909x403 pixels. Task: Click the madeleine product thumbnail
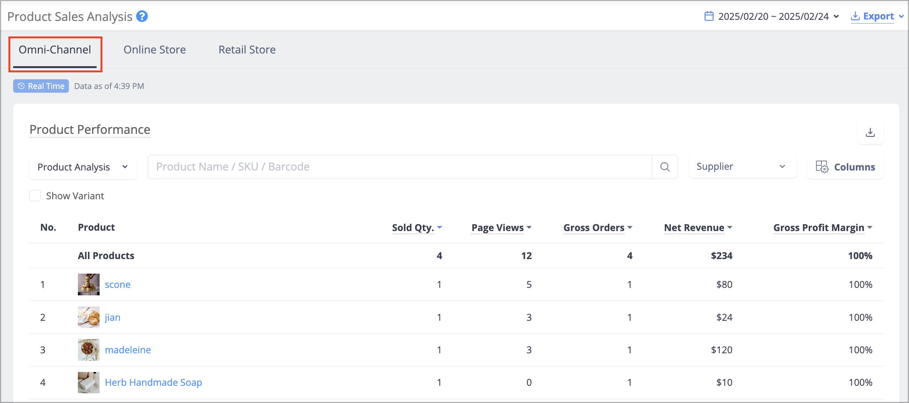[x=89, y=350]
